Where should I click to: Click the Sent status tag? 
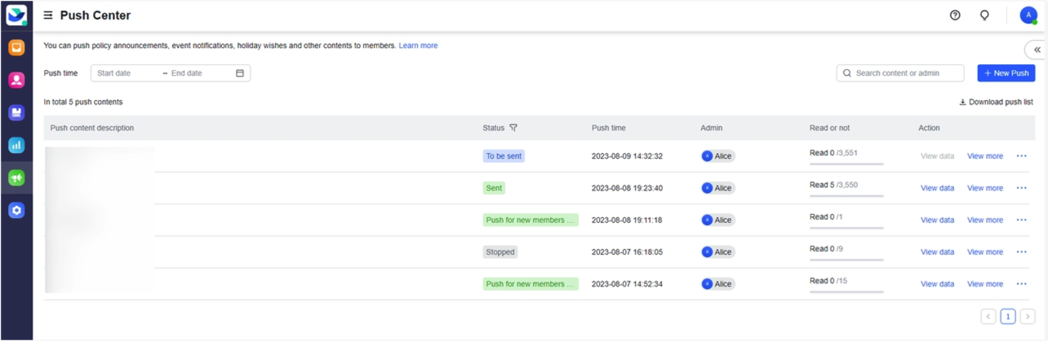[x=494, y=188]
